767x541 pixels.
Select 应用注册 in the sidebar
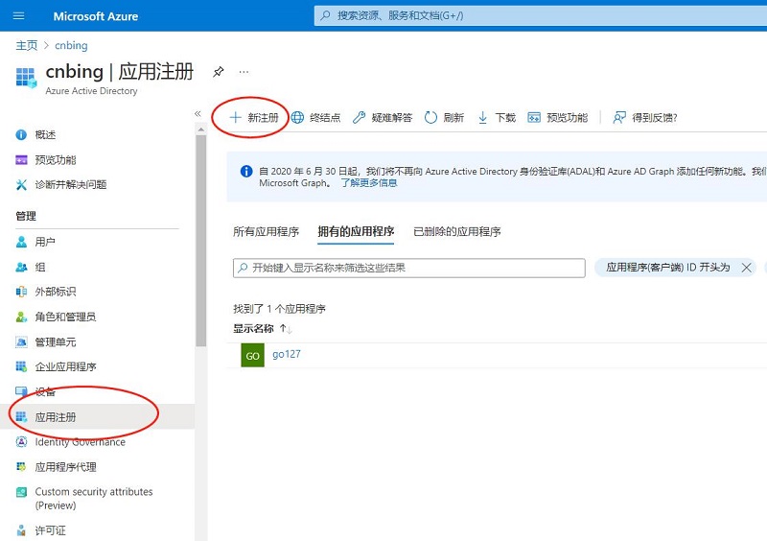click(x=98, y=416)
